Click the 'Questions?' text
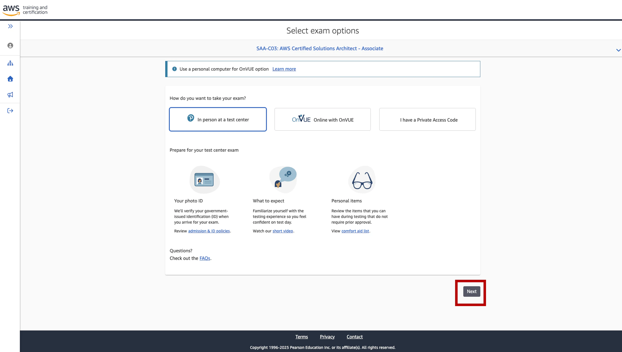 point(181,251)
